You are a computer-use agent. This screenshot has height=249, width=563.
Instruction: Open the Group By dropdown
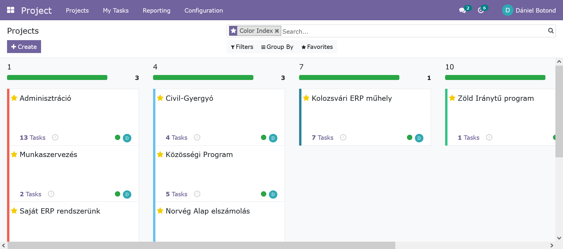(x=277, y=47)
